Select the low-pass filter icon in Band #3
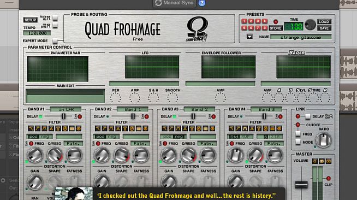357x200 pixels. pos(165,129)
